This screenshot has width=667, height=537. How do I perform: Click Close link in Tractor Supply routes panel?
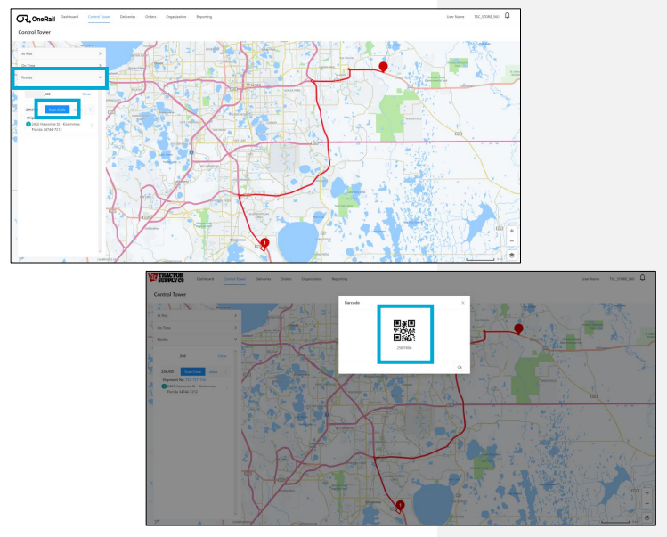tap(222, 356)
